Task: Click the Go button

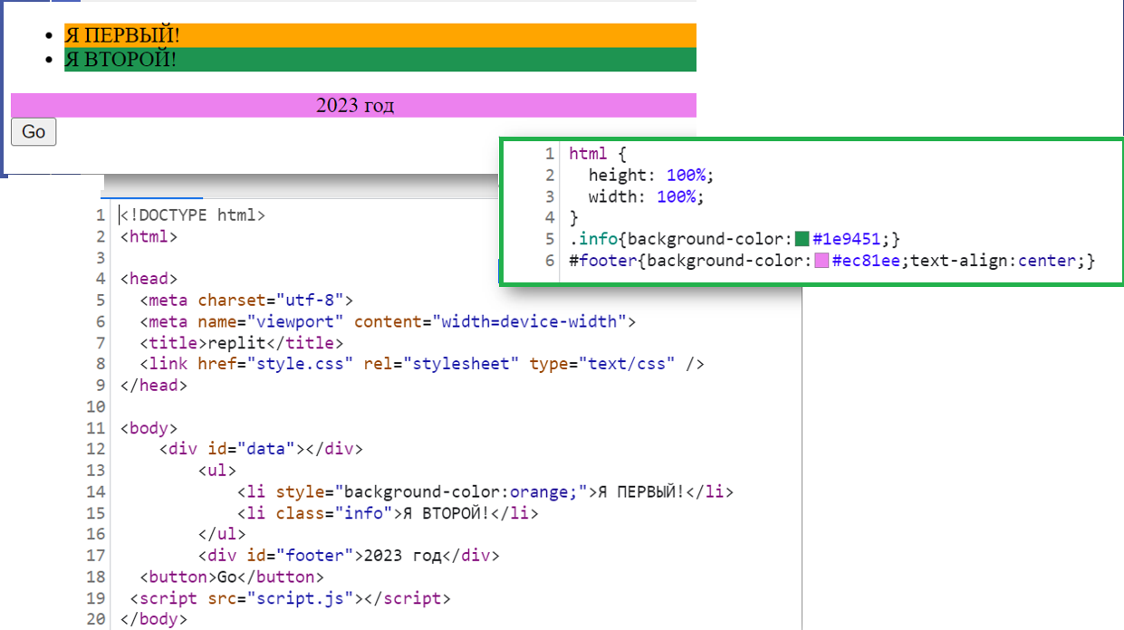Action: pyautogui.click(x=34, y=132)
